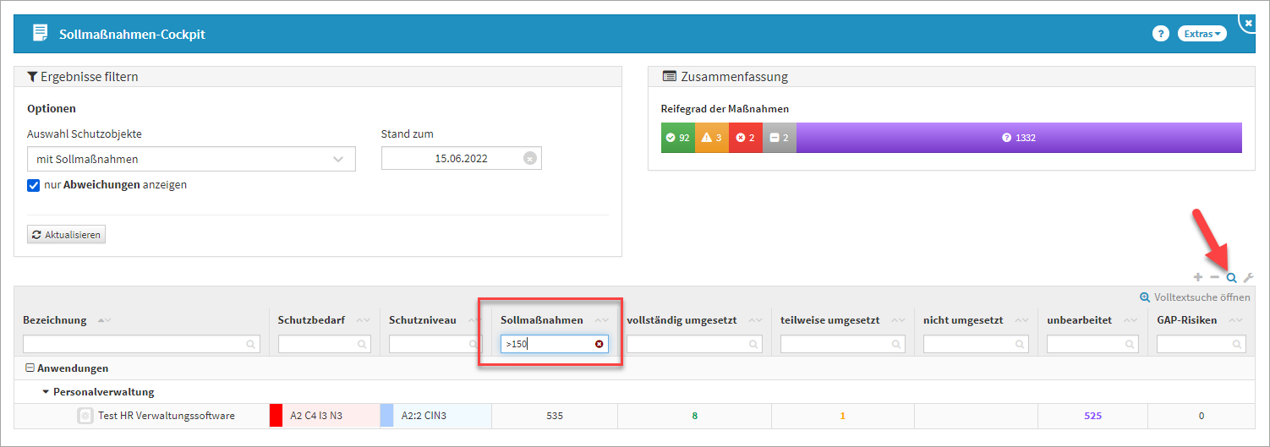Click the Test HR Verwaltungssoftware object icon
This screenshot has height=447, width=1270.
(85, 416)
